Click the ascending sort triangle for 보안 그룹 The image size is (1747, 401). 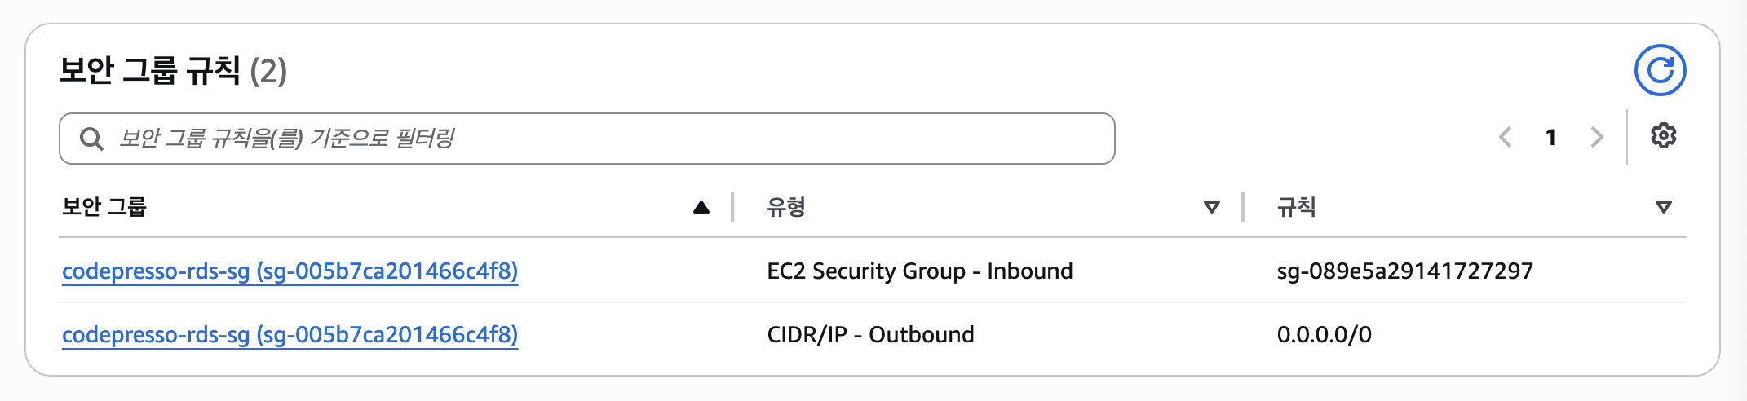pos(701,207)
